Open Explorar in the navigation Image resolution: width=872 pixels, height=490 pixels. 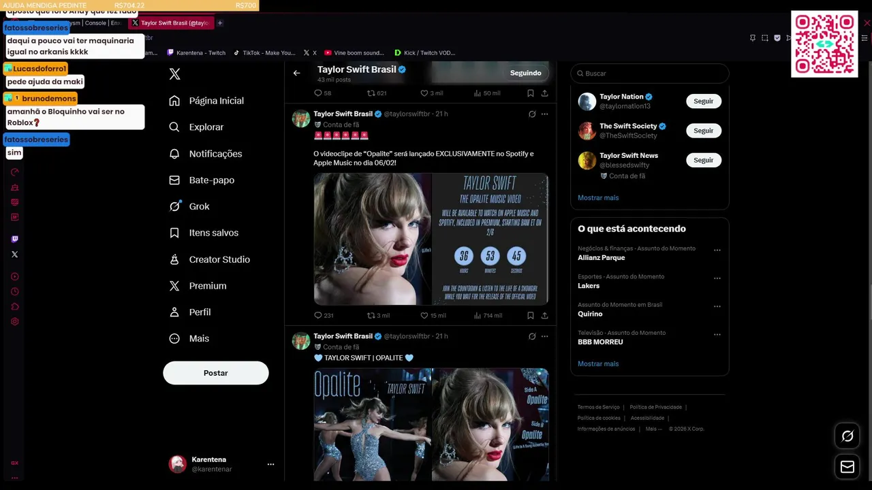(197, 127)
